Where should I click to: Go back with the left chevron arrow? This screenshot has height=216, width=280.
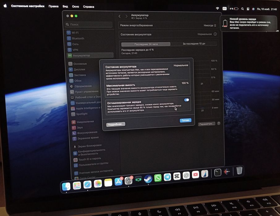click(x=120, y=16)
